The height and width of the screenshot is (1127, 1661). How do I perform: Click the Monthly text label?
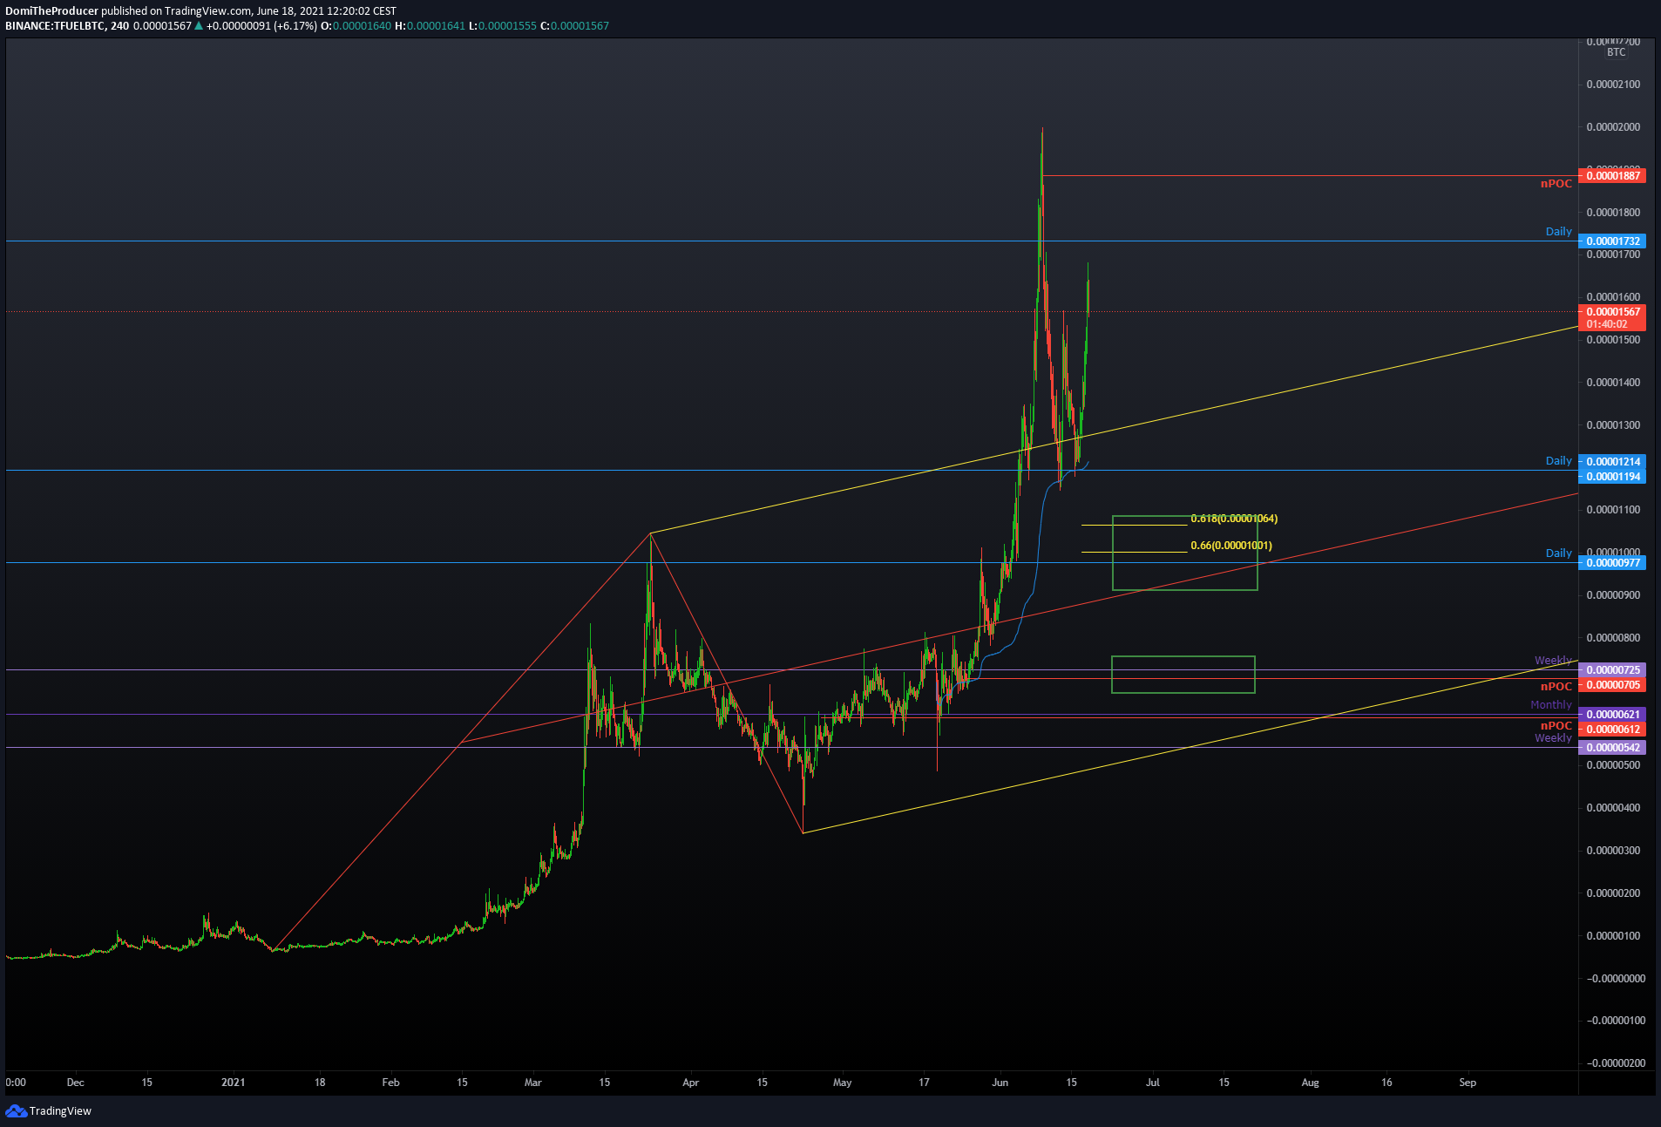(1551, 705)
